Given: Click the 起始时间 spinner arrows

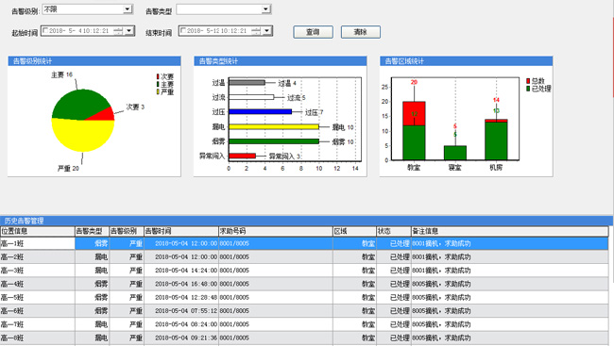Looking at the screenshot, I should [119, 30].
